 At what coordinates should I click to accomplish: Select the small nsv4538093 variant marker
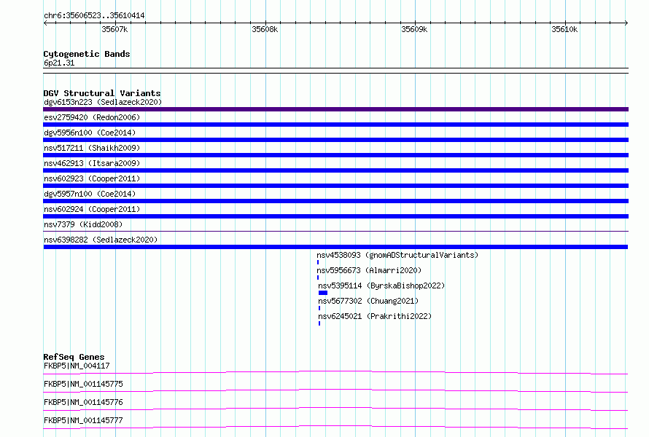(318, 262)
